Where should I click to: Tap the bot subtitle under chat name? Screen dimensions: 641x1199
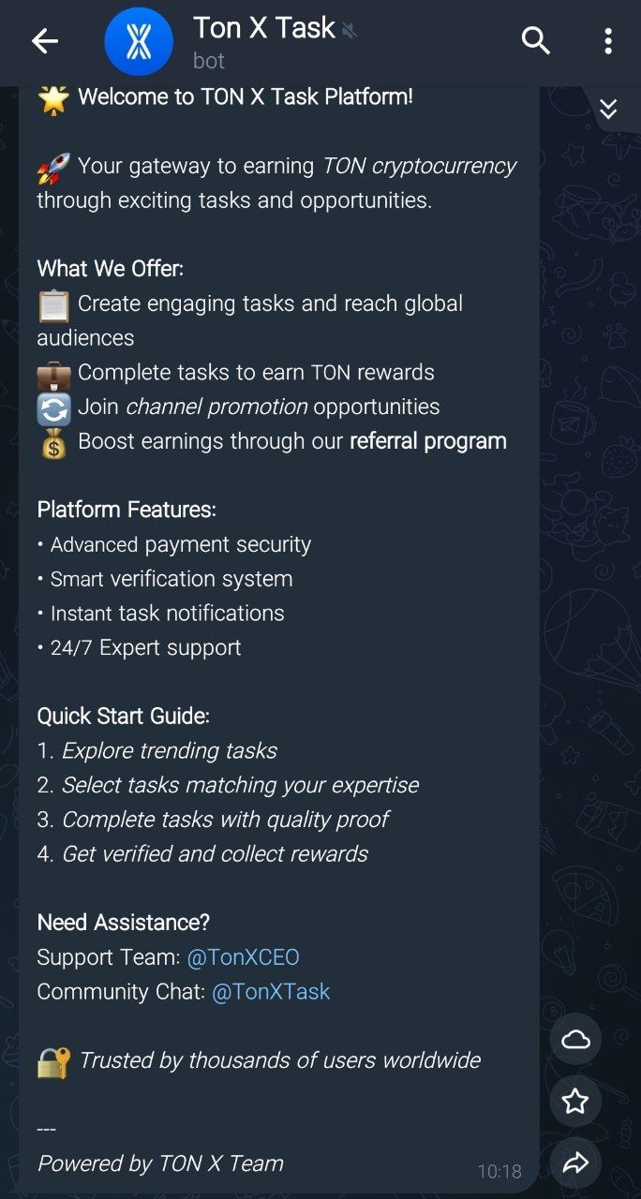click(209, 61)
